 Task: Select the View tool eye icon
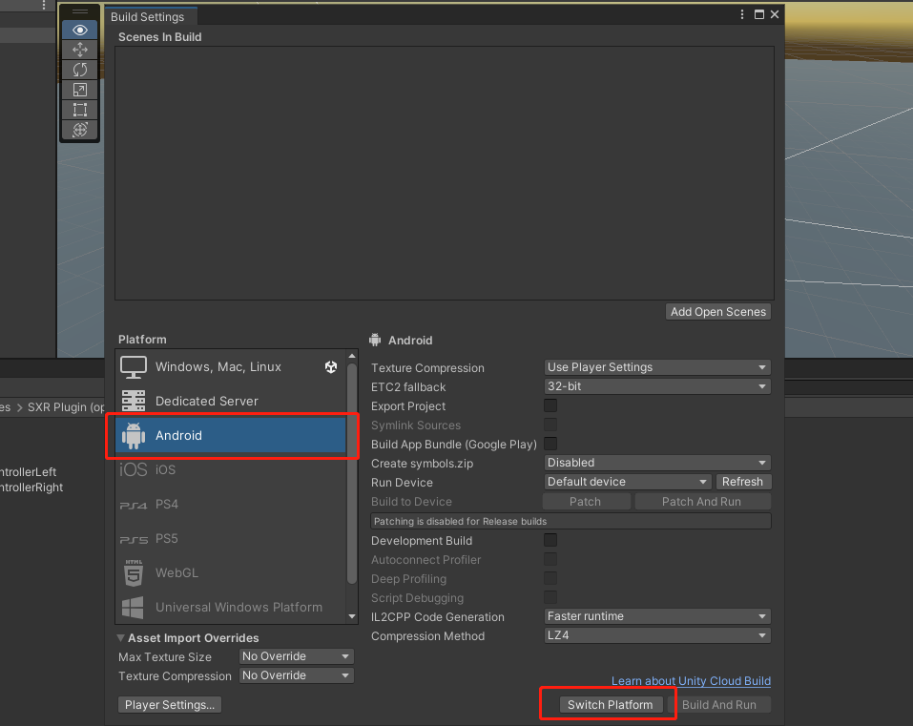[x=80, y=30]
